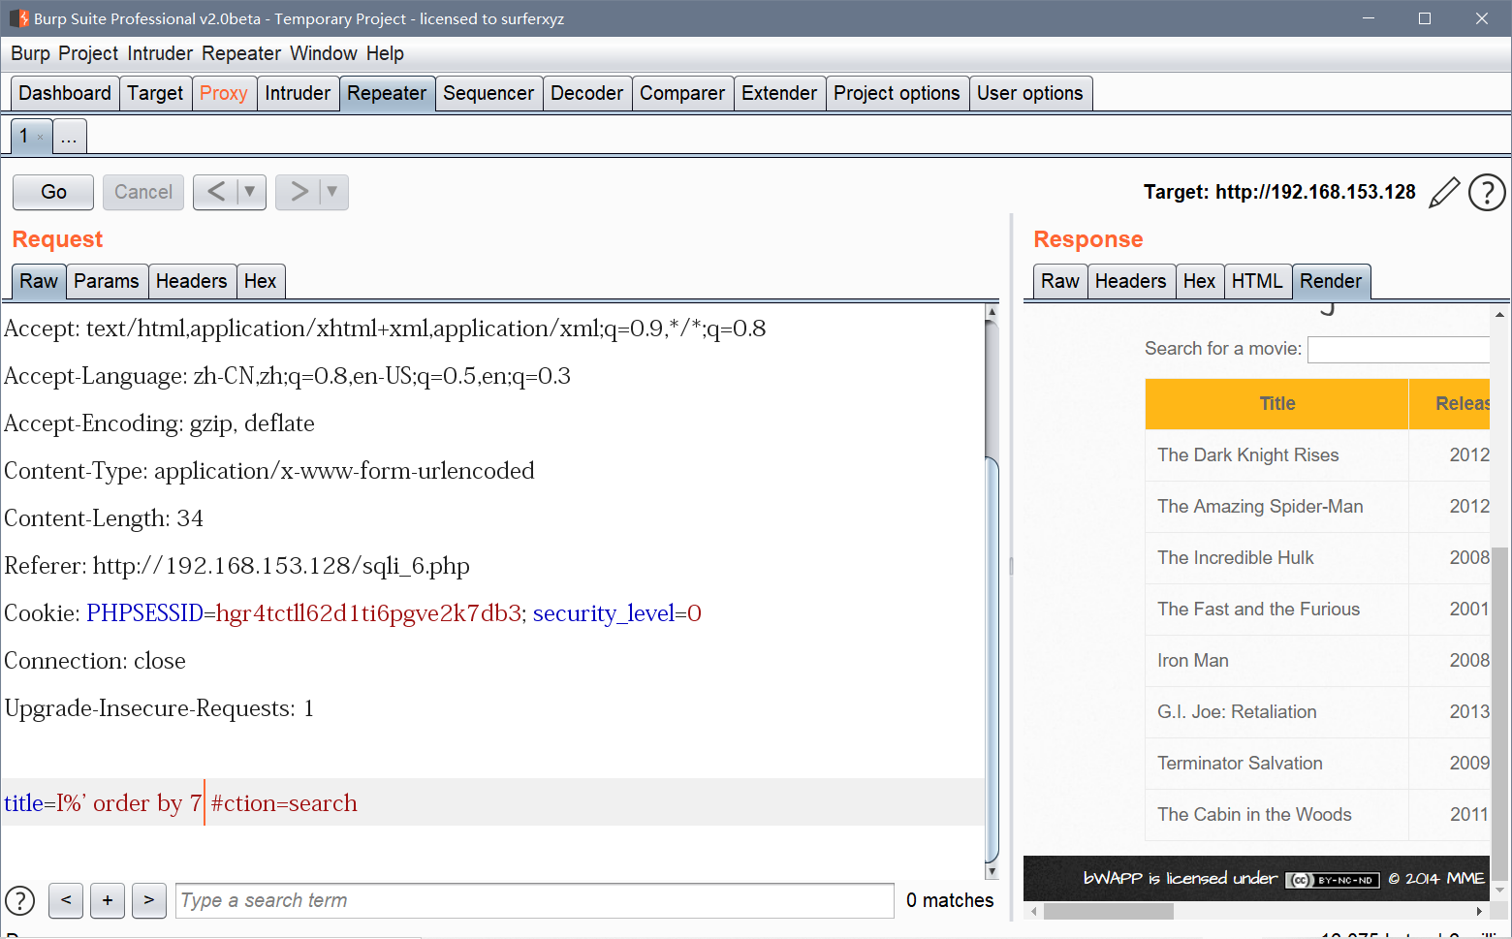This screenshot has width=1512, height=939.
Task: Close repeater tab 1 with small x
Action: coord(40,137)
